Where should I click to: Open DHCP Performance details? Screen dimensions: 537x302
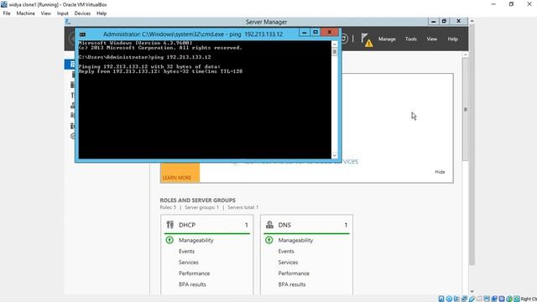tap(194, 273)
